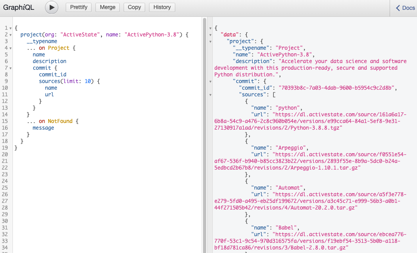Click the Docs chevron arrow
This screenshot has width=417, height=253.
point(398,8)
